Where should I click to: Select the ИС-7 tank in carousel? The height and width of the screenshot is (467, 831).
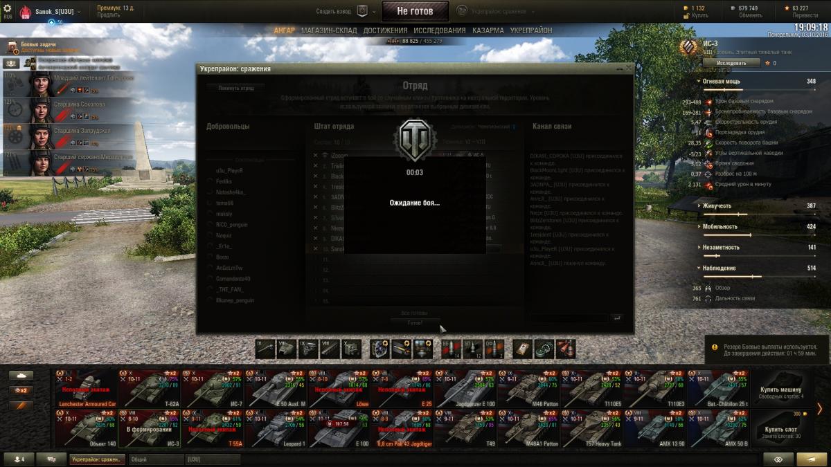(213, 388)
